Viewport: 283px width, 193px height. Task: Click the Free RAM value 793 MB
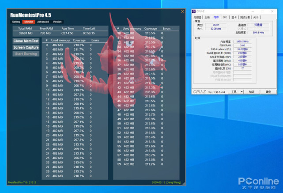[x=45, y=34]
